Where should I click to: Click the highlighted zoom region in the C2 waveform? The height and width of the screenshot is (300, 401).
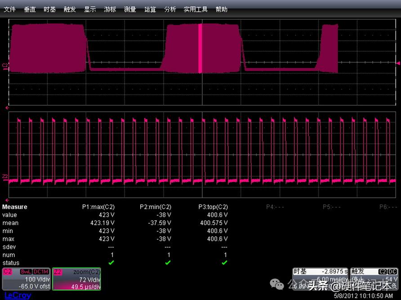pos(200,48)
